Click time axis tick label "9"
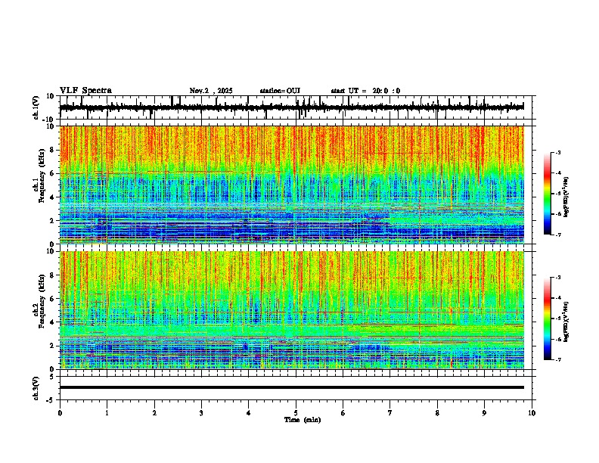The width and height of the screenshot is (599, 463). 484,413
